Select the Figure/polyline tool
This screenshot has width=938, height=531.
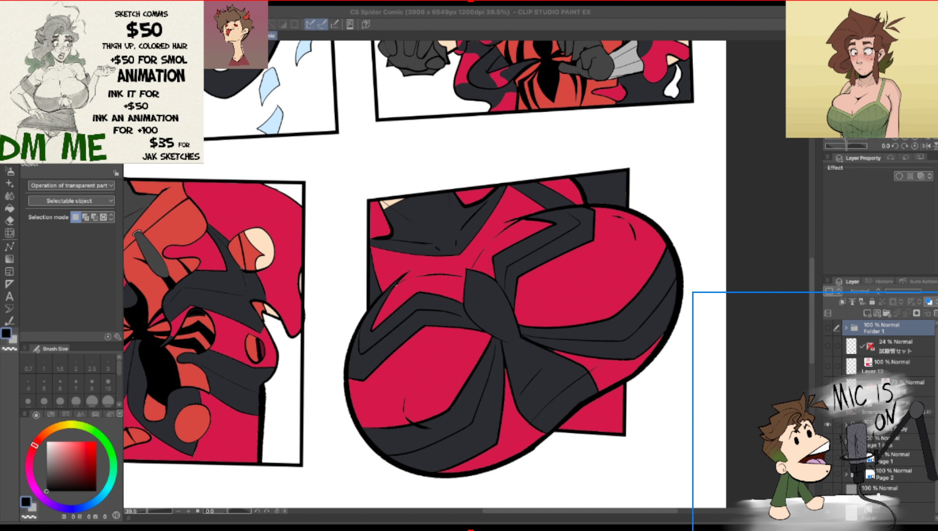(x=9, y=246)
